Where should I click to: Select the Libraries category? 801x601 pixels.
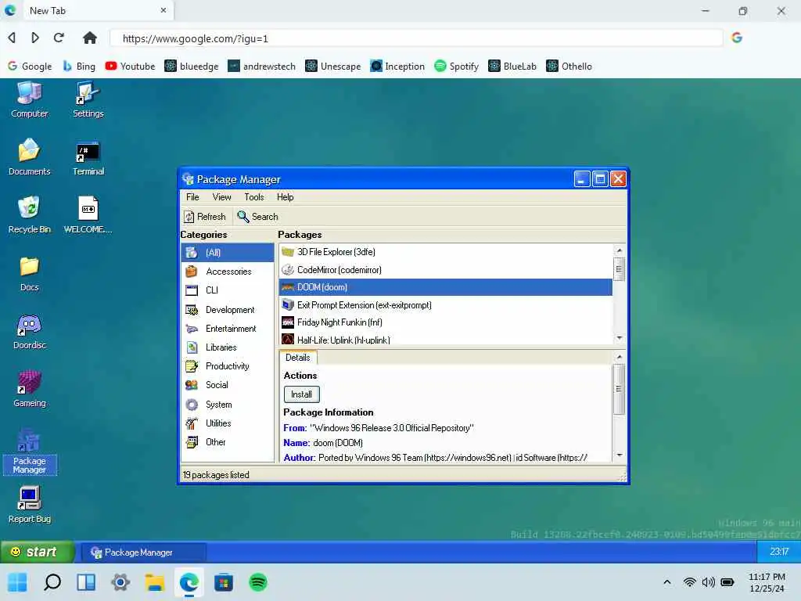228,347
